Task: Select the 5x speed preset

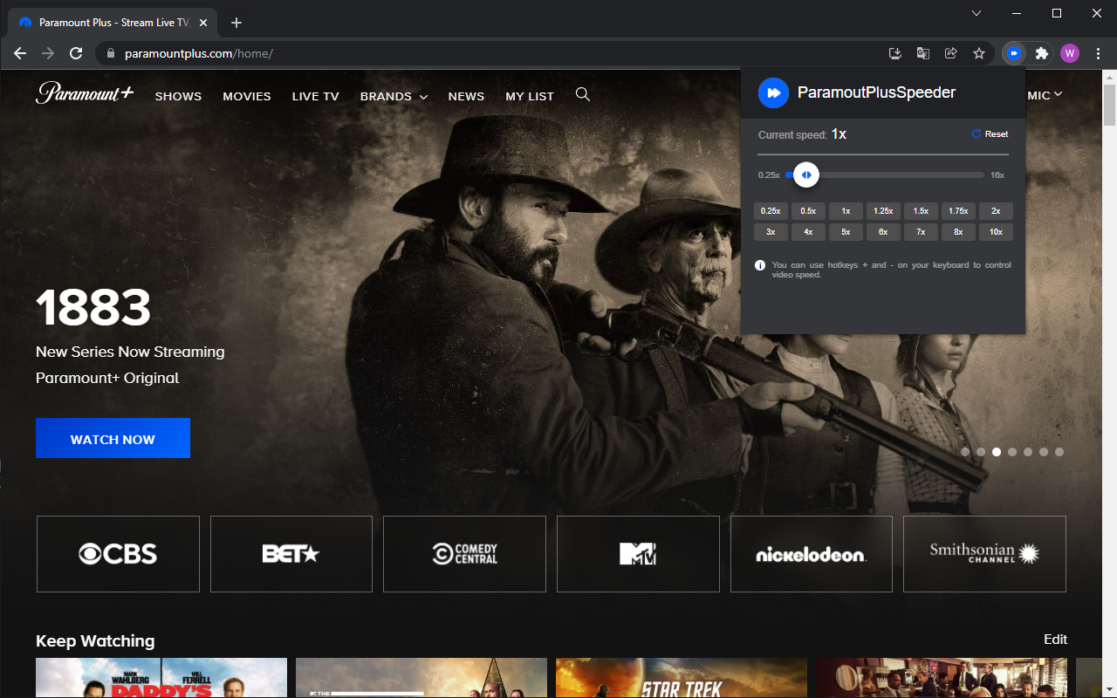Action: 846,232
